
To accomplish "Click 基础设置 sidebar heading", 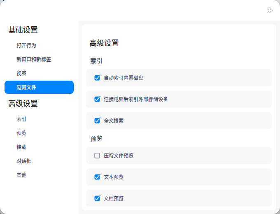I will [23, 30].
